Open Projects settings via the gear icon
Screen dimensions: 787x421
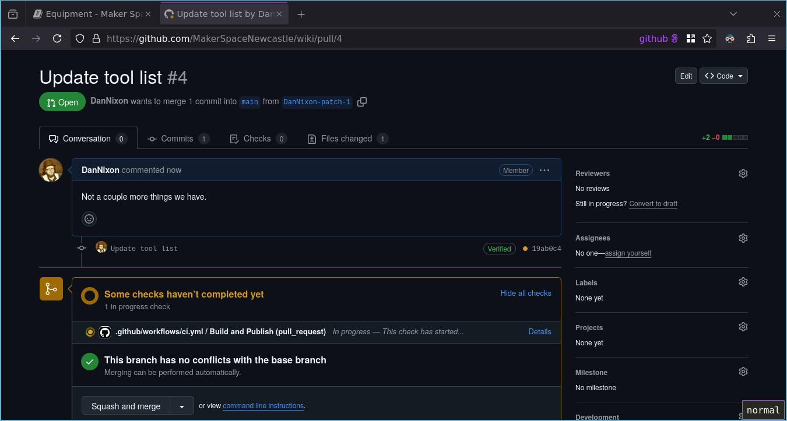tap(743, 326)
